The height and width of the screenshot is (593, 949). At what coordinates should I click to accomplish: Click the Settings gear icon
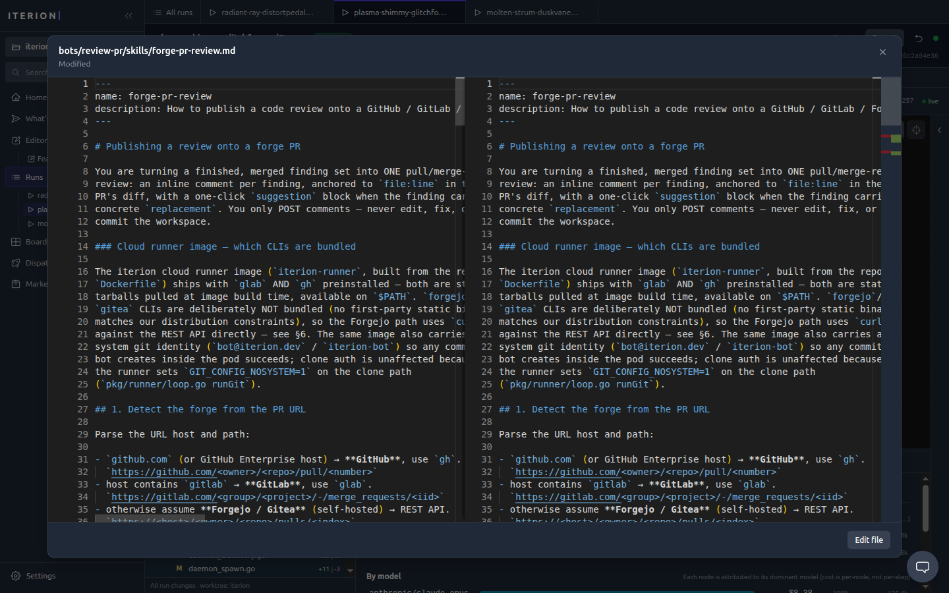(16, 576)
